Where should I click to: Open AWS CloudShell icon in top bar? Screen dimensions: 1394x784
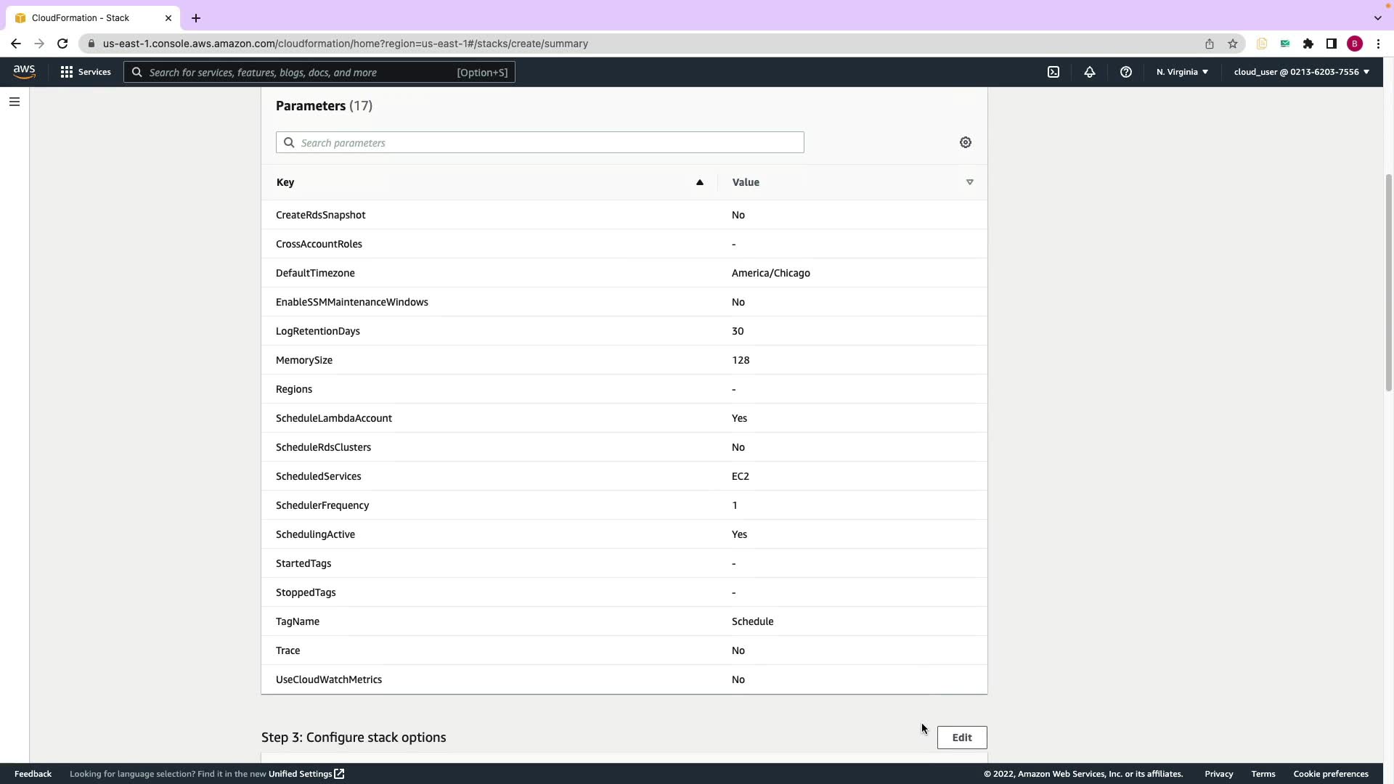pos(1053,72)
